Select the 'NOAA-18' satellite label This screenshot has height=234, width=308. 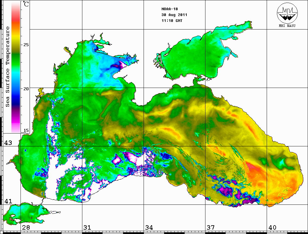click(x=170, y=9)
